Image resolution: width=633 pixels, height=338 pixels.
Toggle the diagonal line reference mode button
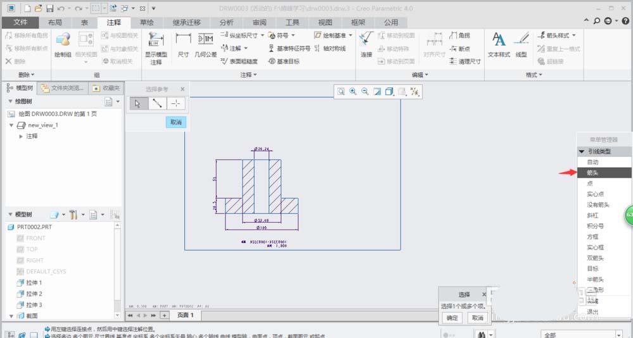tap(157, 104)
